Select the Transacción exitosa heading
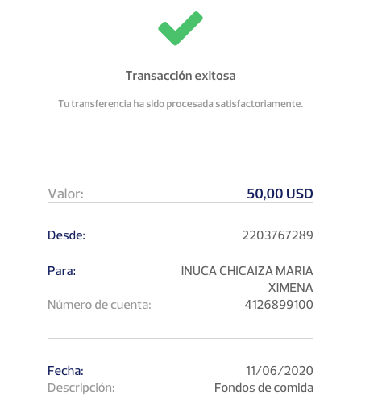The image size is (382, 408). click(181, 76)
